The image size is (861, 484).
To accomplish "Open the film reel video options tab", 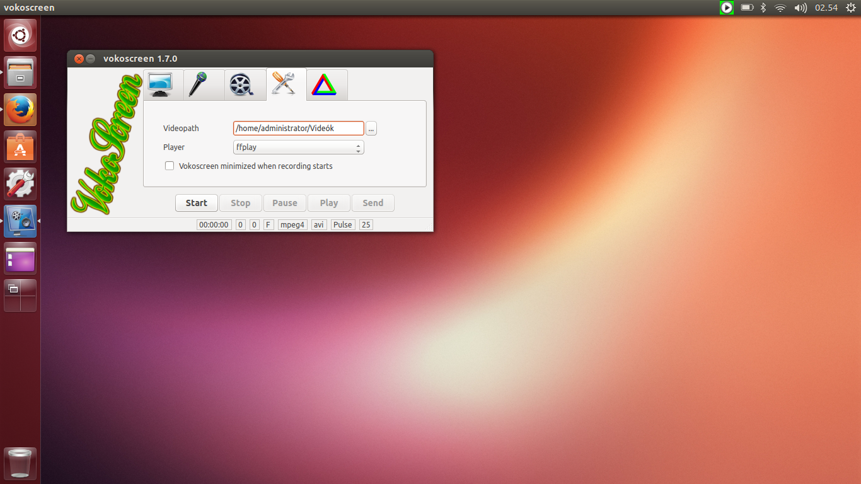I will pos(244,84).
